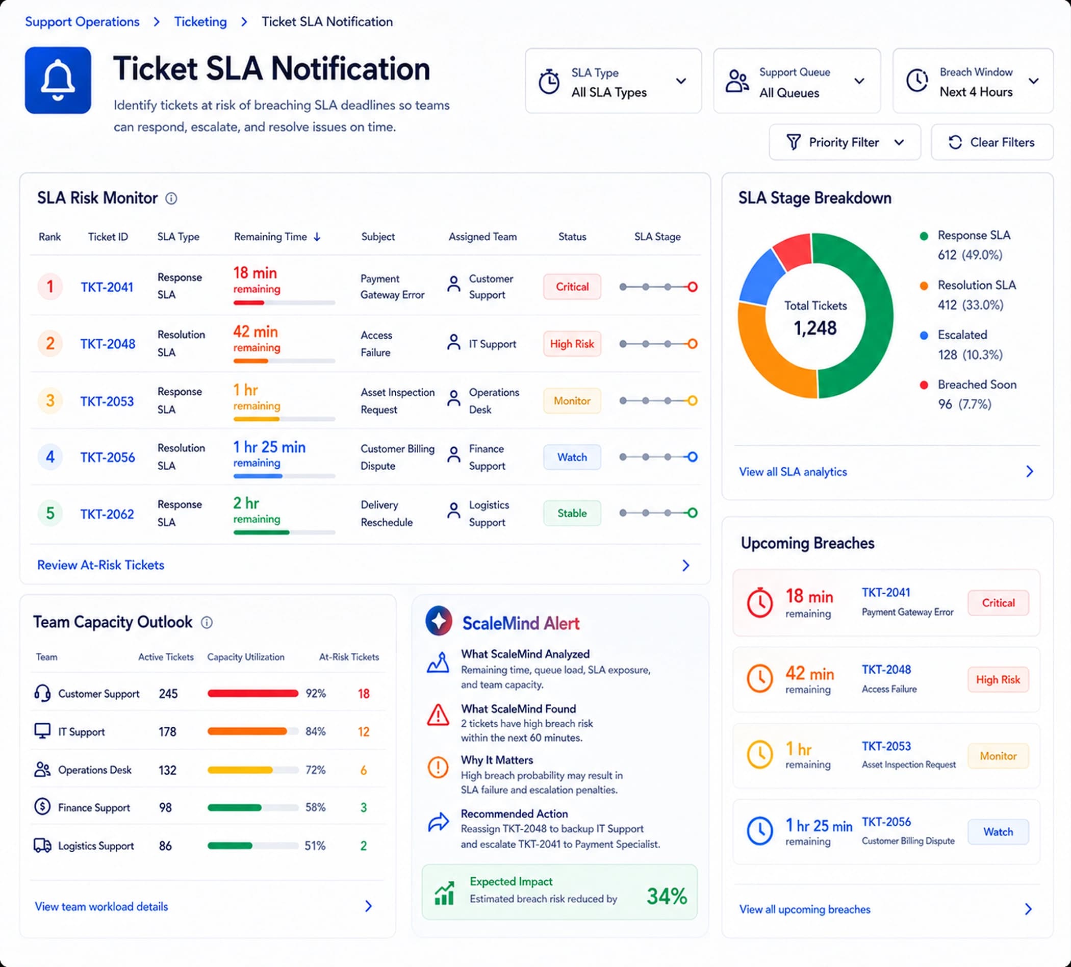The height and width of the screenshot is (967, 1071).
Task: Click the SLA stage tracker for TKT-2053
Action: [x=658, y=400]
